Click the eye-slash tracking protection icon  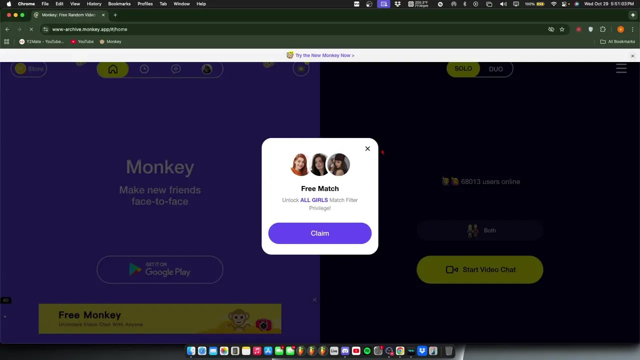551,29
